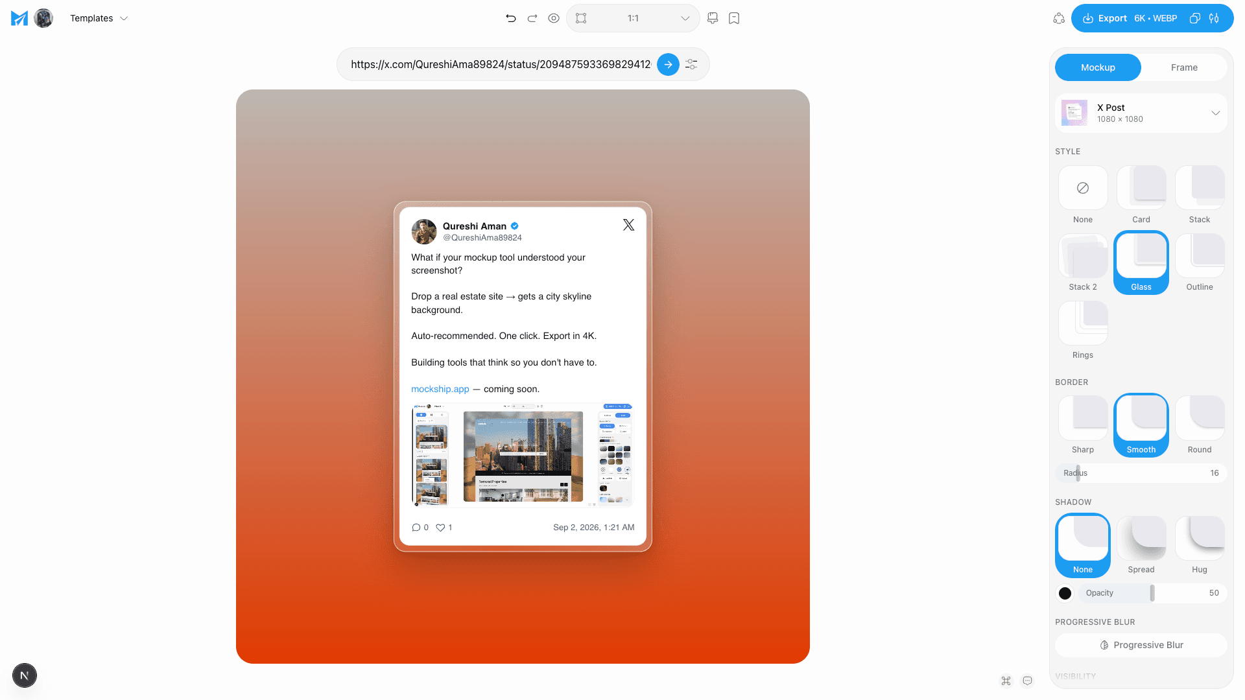Switch to the Frame tab
The height and width of the screenshot is (700, 1245).
click(x=1184, y=67)
